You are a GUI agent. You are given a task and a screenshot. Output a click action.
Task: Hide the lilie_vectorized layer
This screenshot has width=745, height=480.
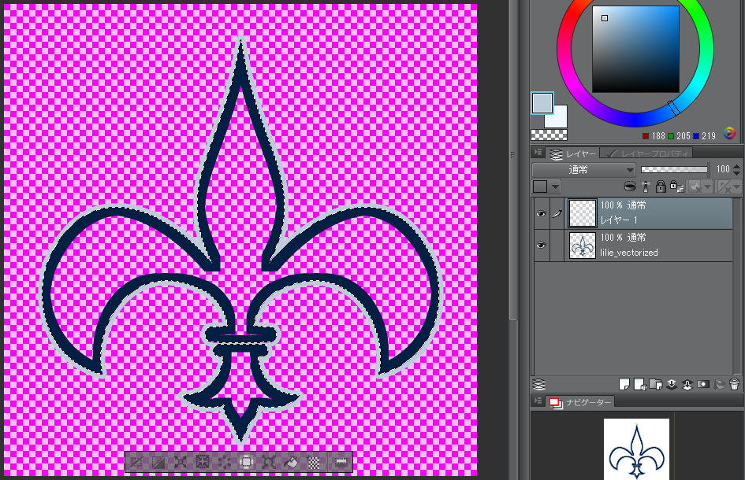pyautogui.click(x=541, y=246)
